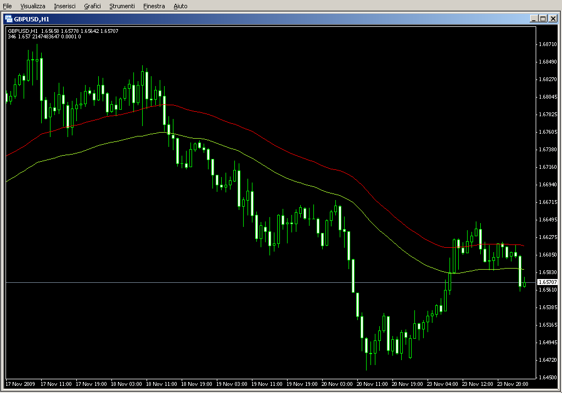Close the GBPUSD,H1 chart window

click(553, 19)
